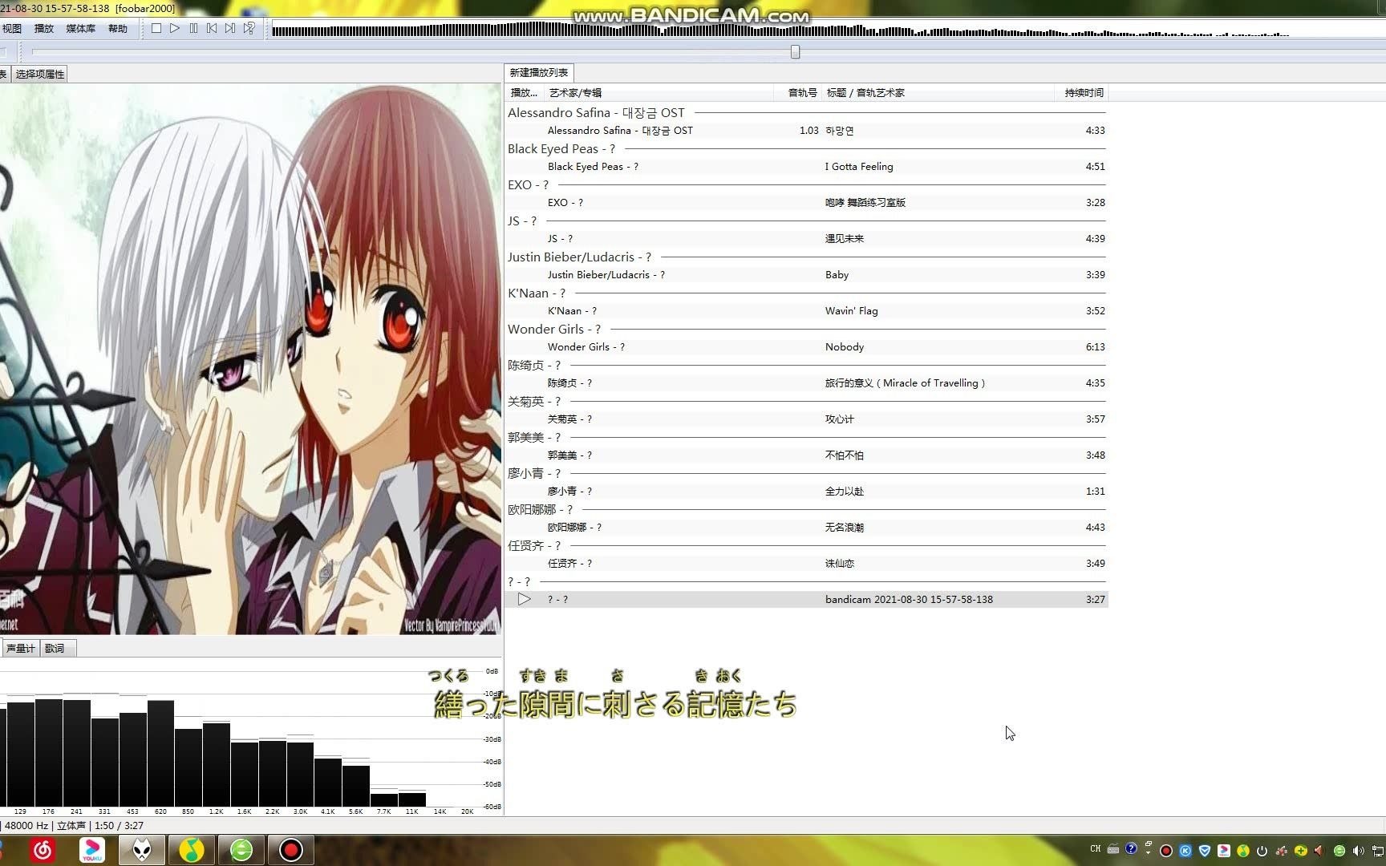1386x866 pixels.
Task: Sort by the 标题 / 音轨艺术家 column header
Action: coord(938,93)
